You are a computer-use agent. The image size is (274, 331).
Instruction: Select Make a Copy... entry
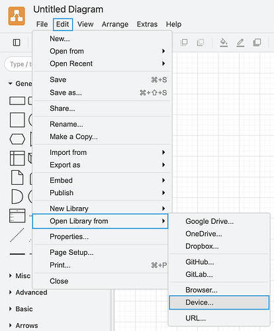pos(102,136)
